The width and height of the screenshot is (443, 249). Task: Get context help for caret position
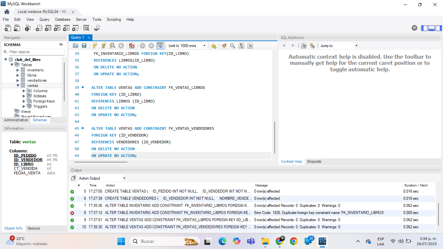pyautogui.click(x=304, y=46)
